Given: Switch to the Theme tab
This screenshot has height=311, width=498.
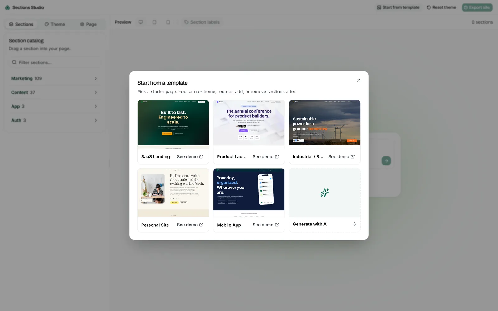Looking at the screenshot, I should point(55,24).
